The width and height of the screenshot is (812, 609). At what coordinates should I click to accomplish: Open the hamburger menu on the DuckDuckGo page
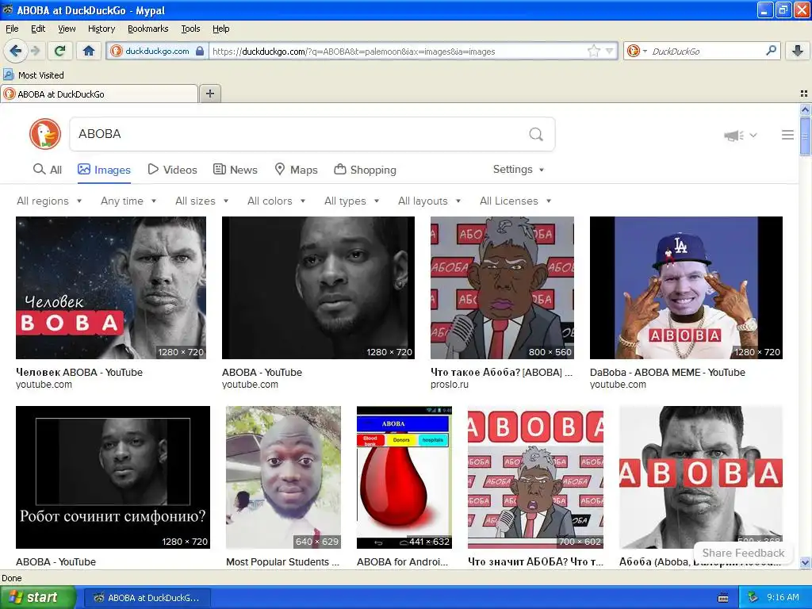point(787,135)
